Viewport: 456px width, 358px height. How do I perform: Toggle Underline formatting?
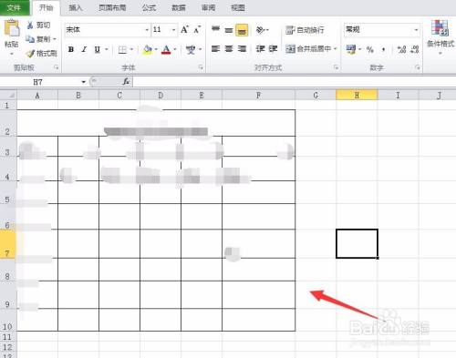point(98,49)
